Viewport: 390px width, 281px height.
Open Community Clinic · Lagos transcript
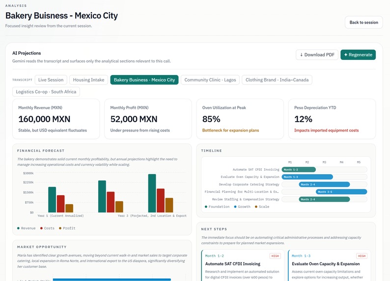pyautogui.click(x=210, y=79)
